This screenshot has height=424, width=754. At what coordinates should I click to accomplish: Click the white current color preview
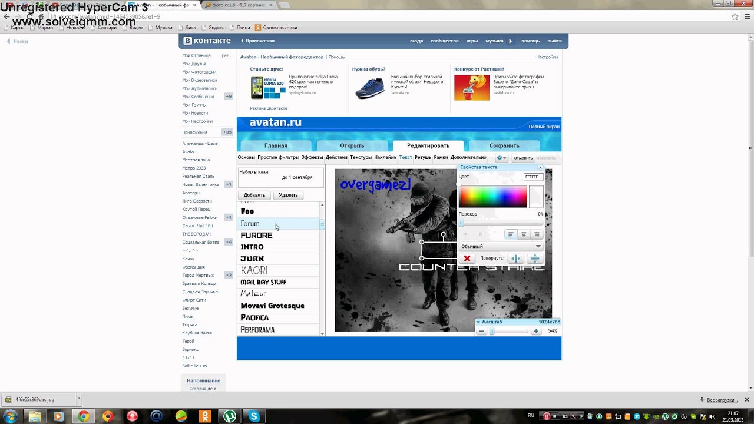(535, 196)
